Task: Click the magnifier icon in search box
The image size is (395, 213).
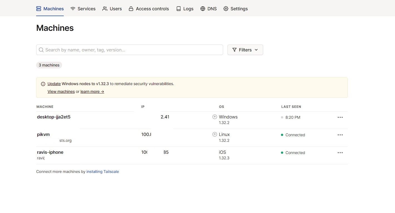Action: tap(41, 50)
